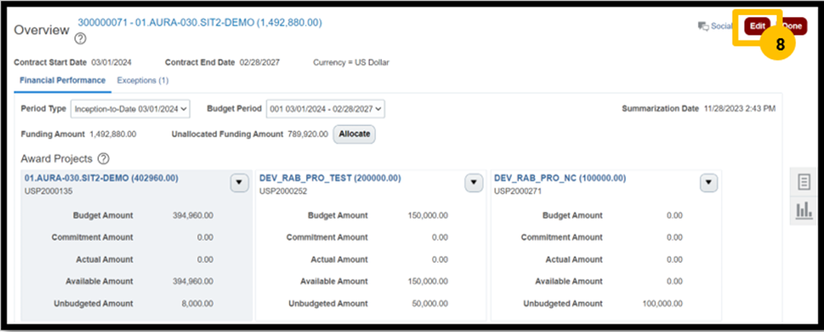The width and height of the screenshot is (824, 332).
Task: Click Contract Start Date value 03/01/2024
Action: (x=112, y=63)
